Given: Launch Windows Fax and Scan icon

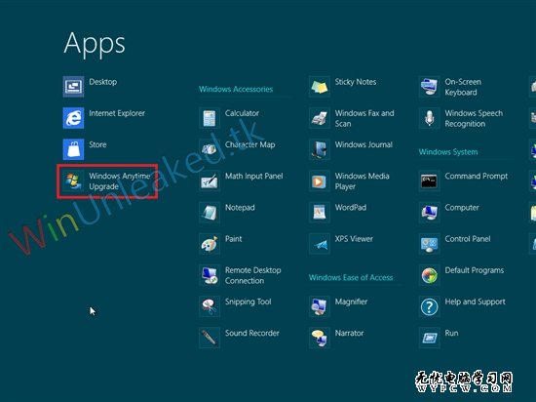Looking at the screenshot, I should coord(320,118).
